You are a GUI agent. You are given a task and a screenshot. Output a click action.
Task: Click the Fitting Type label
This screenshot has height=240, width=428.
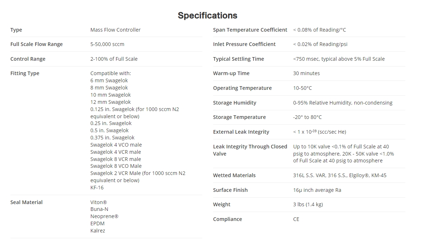pos(25,73)
